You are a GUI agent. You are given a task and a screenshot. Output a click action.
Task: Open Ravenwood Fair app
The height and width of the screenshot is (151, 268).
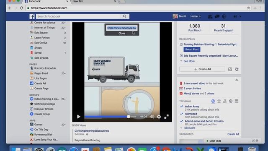coord(43,135)
